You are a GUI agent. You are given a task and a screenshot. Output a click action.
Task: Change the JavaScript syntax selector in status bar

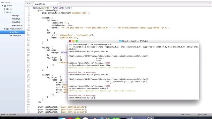(x=202, y=115)
